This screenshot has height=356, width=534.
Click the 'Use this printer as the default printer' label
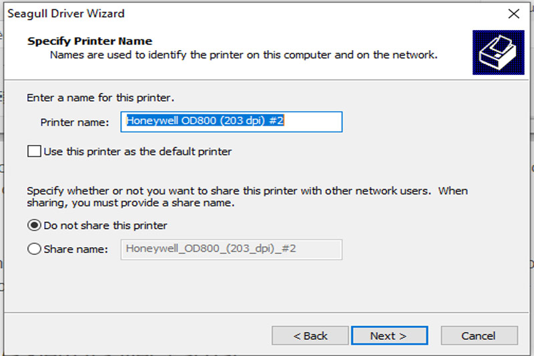point(138,151)
